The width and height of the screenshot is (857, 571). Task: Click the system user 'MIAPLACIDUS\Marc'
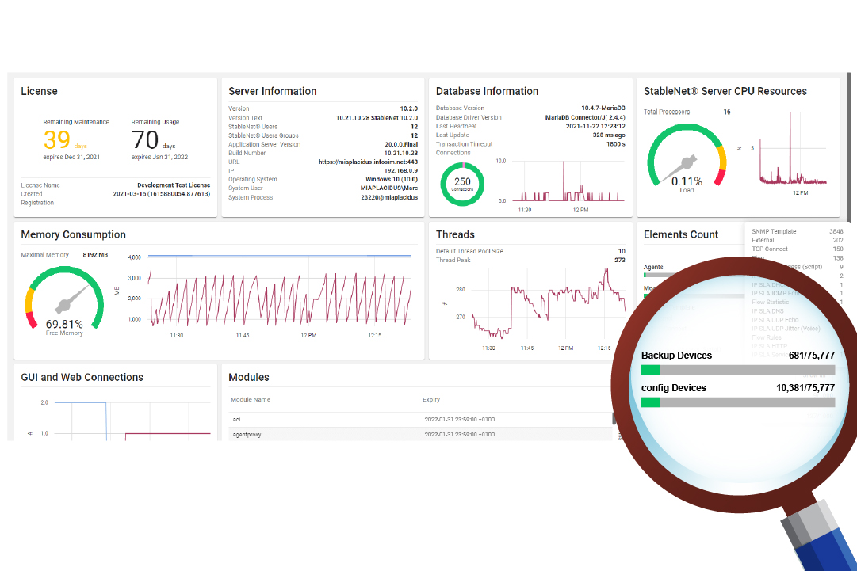(x=389, y=188)
